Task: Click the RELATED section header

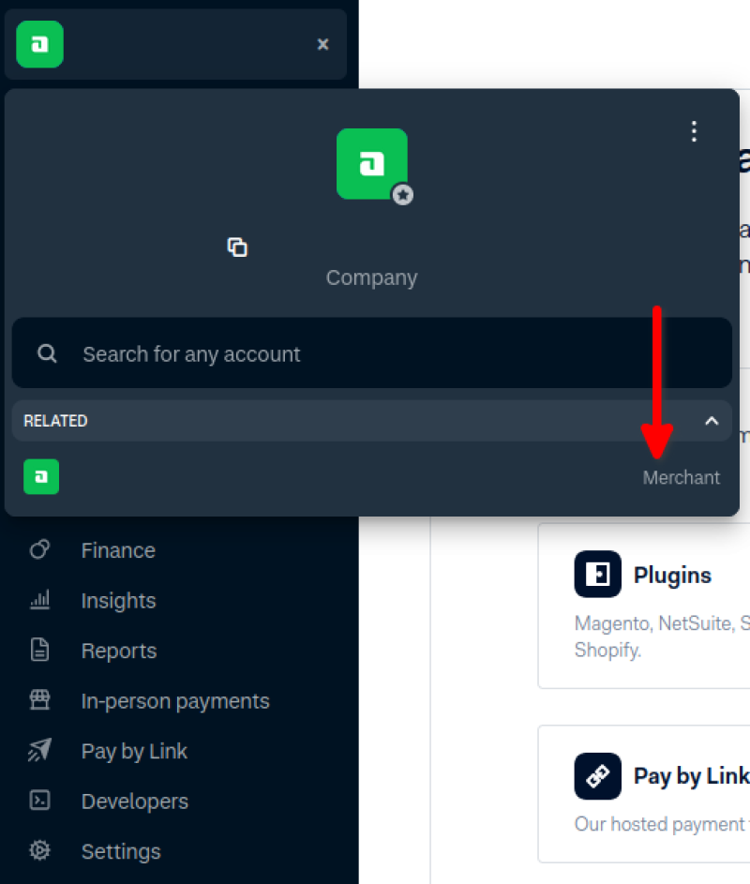Action: pos(372,421)
